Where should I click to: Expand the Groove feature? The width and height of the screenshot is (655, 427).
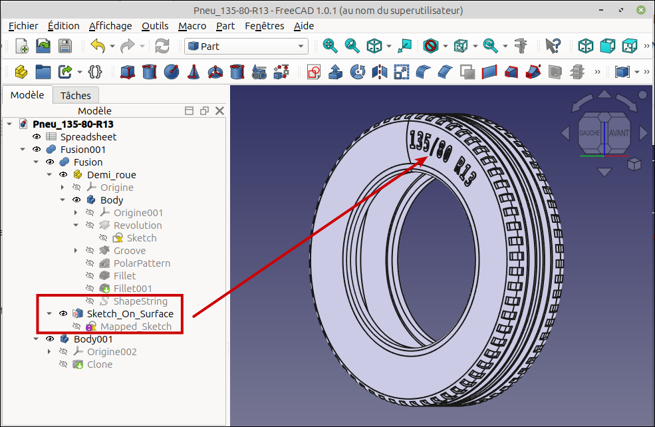click(76, 250)
